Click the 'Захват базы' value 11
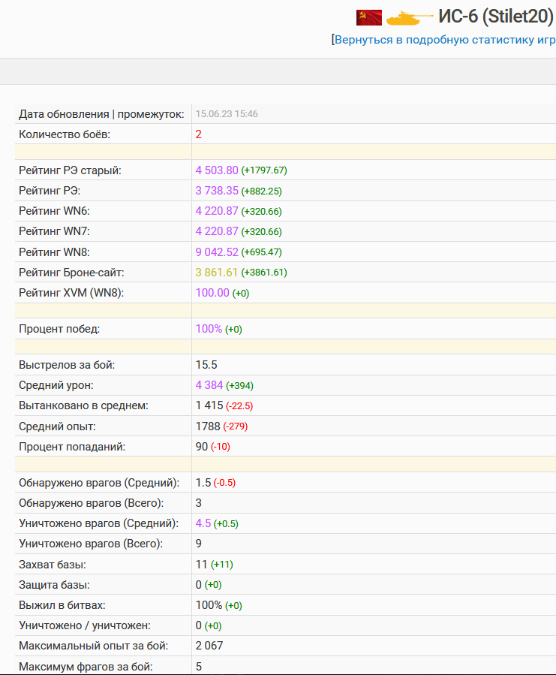Screen dimensions: 556x675 pyautogui.click(x=201, y=564)
